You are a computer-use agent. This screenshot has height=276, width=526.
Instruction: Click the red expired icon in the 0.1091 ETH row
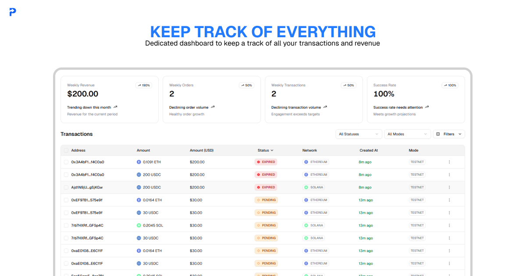259,162
